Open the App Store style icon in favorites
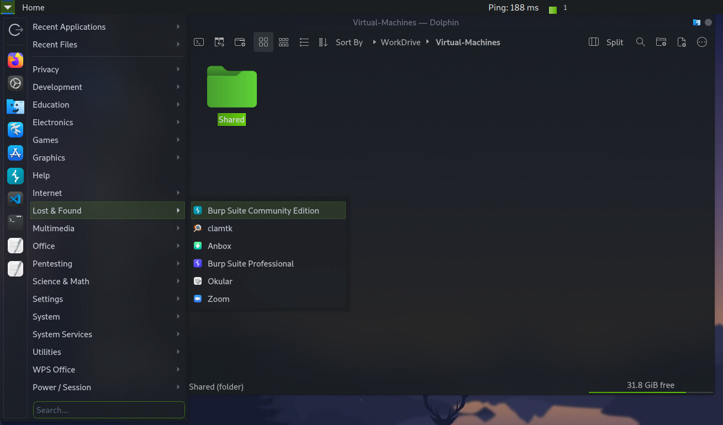The image size is (723, 425). (x=15, y=153)
